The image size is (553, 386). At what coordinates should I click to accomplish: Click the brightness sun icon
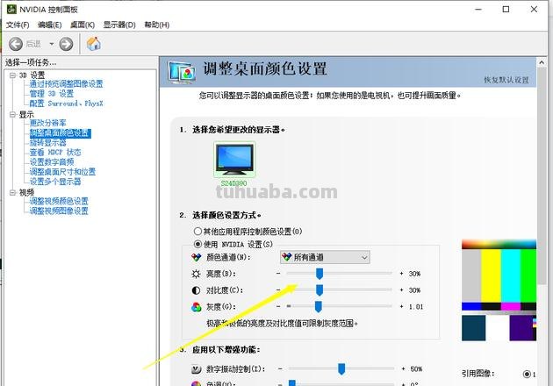[196, 274]
